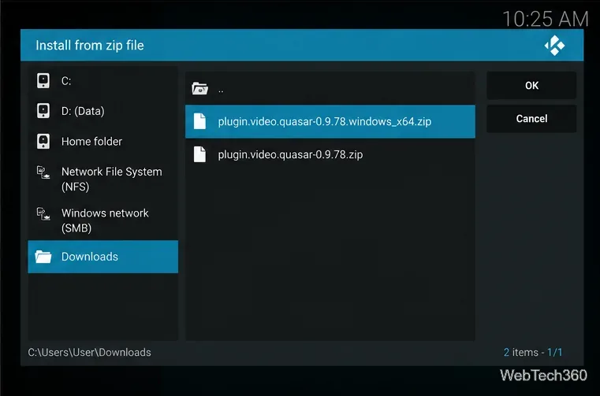Confirm with the OK button
600x396 pixels.
click(531, 85)
